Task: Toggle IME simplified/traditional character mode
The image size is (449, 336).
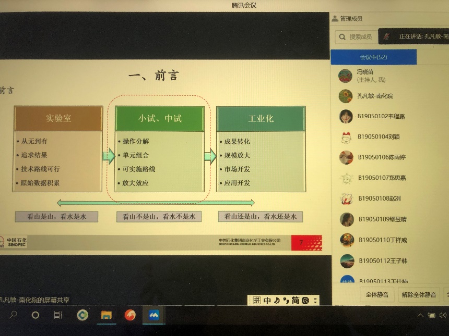Action: point(295,301)
